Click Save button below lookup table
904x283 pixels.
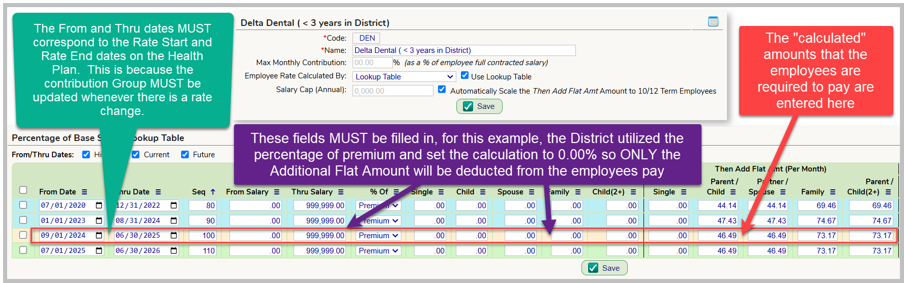604,268
